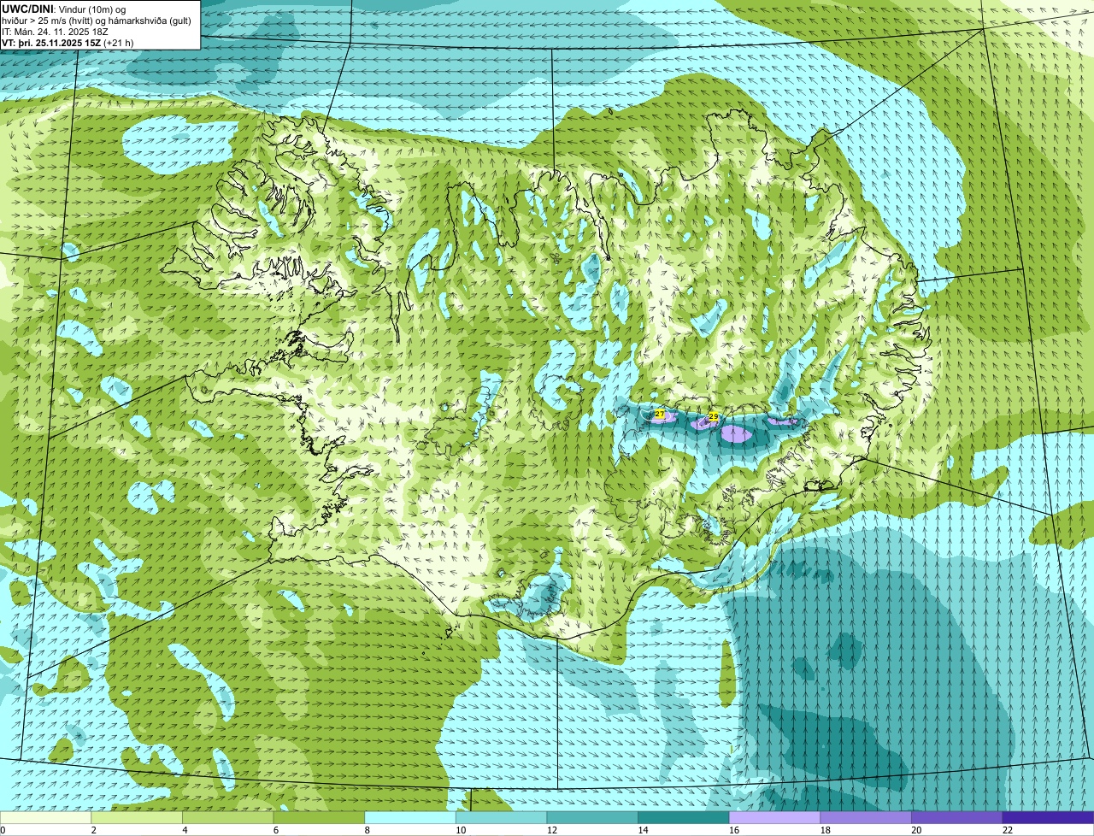
Task: Click the '22' tick label on the scale
Action: pyautogui.click(x=1008, y=830)
